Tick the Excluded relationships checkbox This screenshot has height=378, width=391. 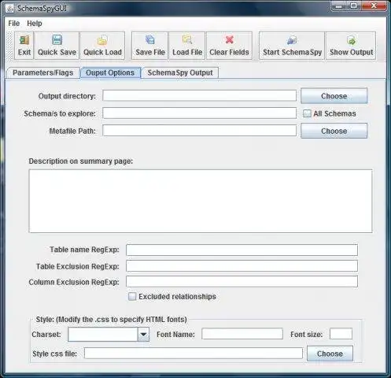(x=132, y=296)
